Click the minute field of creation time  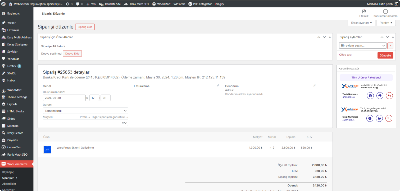105,98
